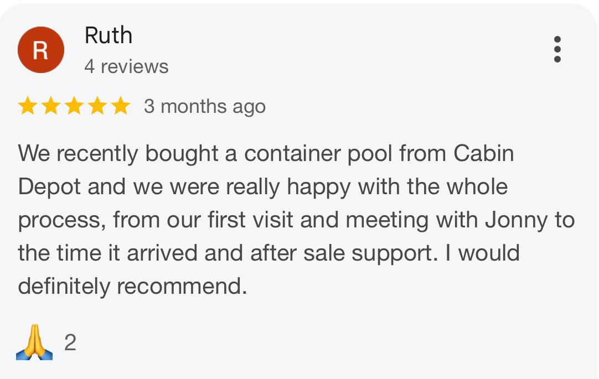Screen dimensions: 599x379
Task: Select the third gold rating star
Action: (74, 106)
